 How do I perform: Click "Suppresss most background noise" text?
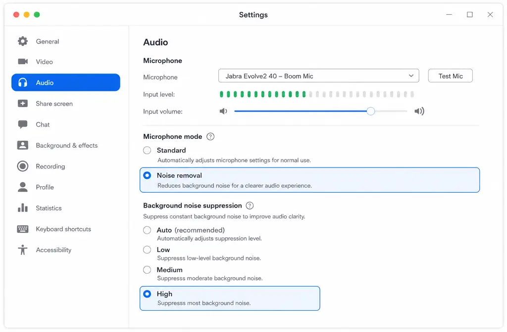coord(203,303)
